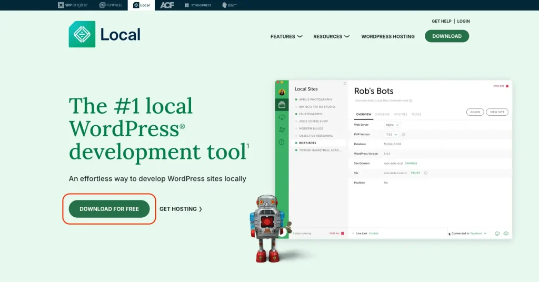This screenshot has width=539, height=282.
Task: Click the ACF logo in top bar
Action: tap(167, 5)
